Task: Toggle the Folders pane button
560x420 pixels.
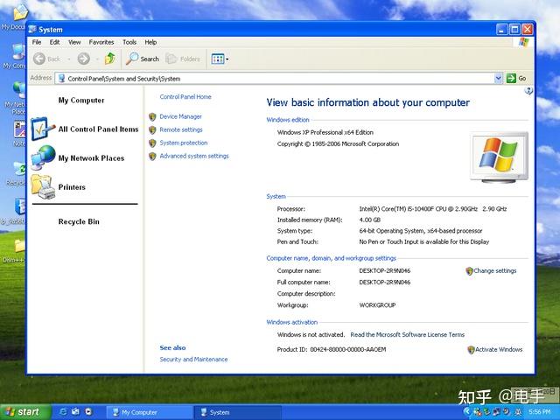Action: pyautogui.click(x=183, y=59)
